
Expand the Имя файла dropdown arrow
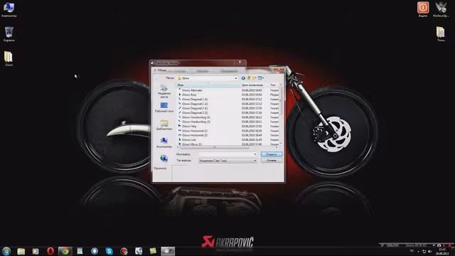[x=255, y=154]
